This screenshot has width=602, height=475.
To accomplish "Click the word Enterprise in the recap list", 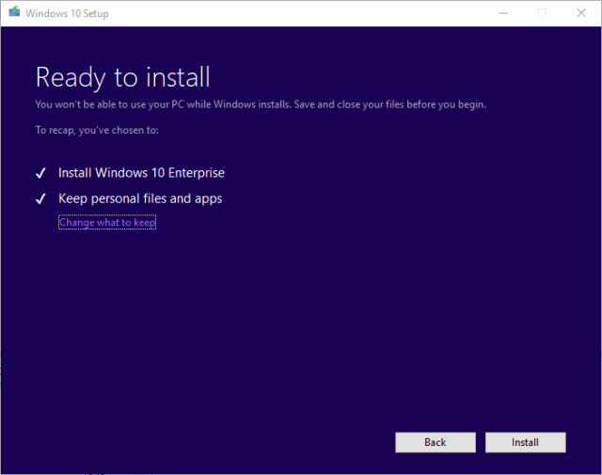I will coord(196,173).
